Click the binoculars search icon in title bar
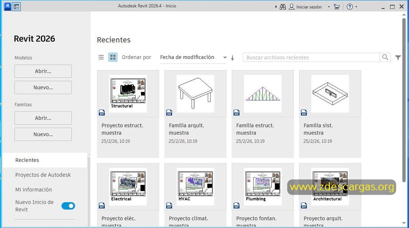Screen dimensions: 409x228 [x=283, y=7]
